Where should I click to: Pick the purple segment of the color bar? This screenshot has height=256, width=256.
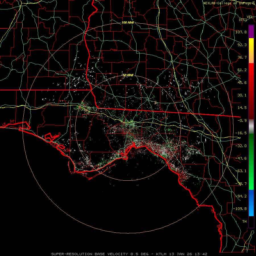click(251, 32)
